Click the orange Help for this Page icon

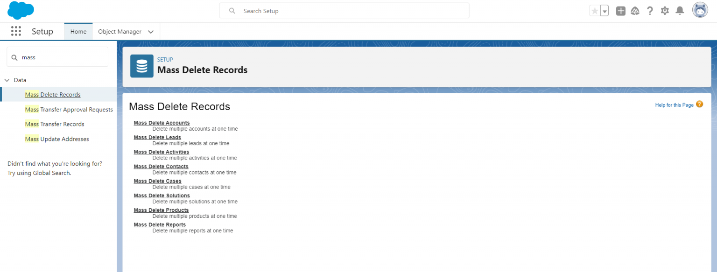pyautogui.click(x=699, y=105)
